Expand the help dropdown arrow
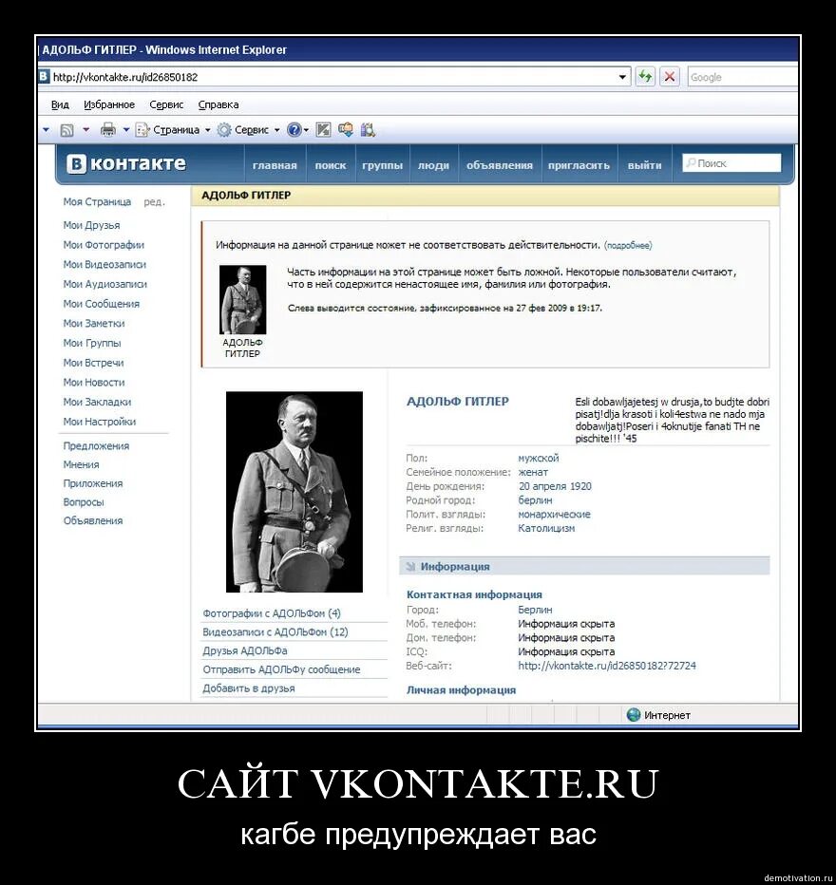The width and height of the screenshot is (836, 885). pyautogui.click(x=307, y=130)
